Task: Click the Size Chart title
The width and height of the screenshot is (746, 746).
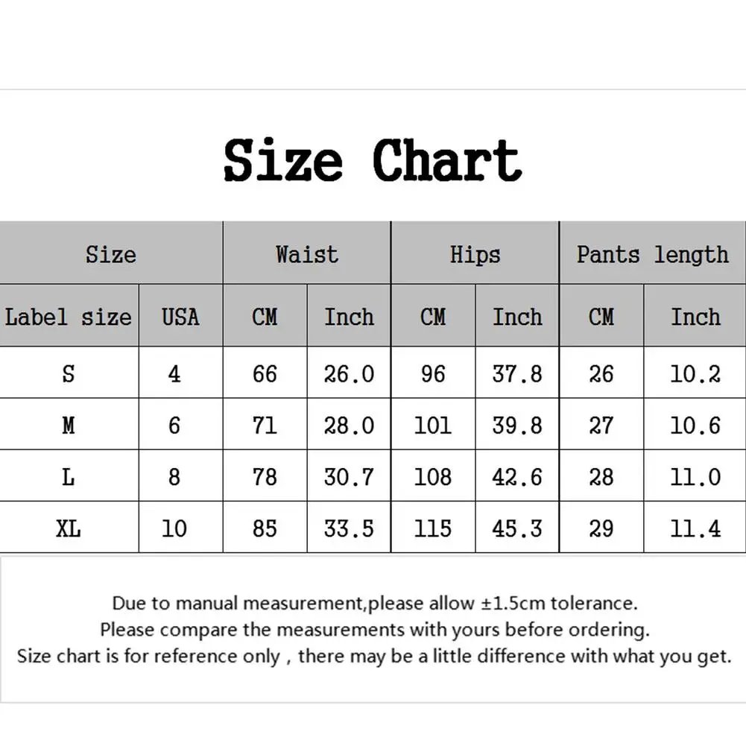Action: pyautogui.click(x=373, y=160)
